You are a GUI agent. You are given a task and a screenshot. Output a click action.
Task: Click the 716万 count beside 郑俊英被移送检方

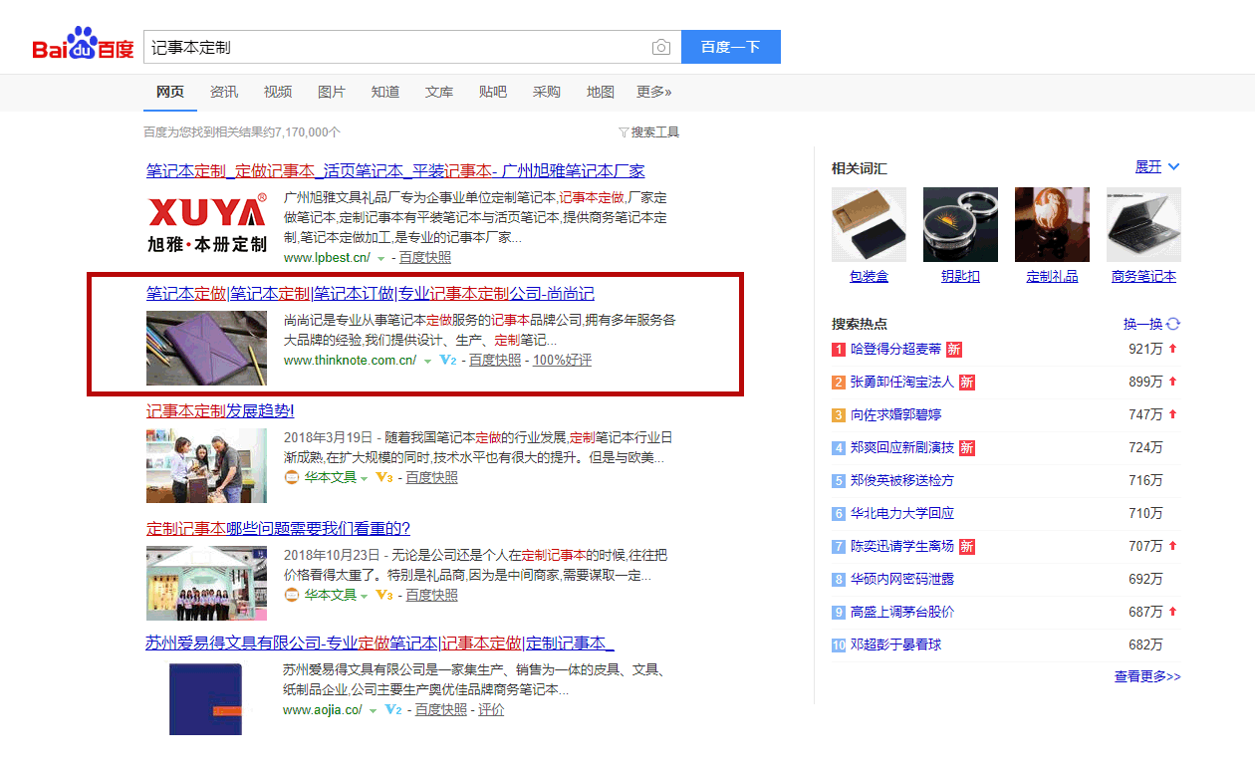[x=1145, y=481]
